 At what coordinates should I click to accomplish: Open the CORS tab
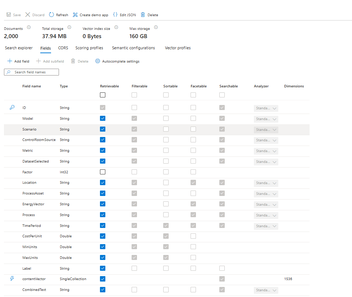pyautogui.click(x=63, y=48)
